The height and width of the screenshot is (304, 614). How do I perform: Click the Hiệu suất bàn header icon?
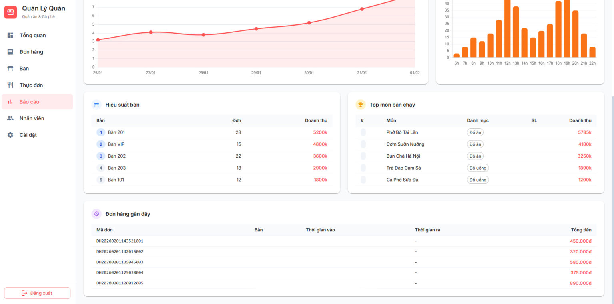[96, 105]
